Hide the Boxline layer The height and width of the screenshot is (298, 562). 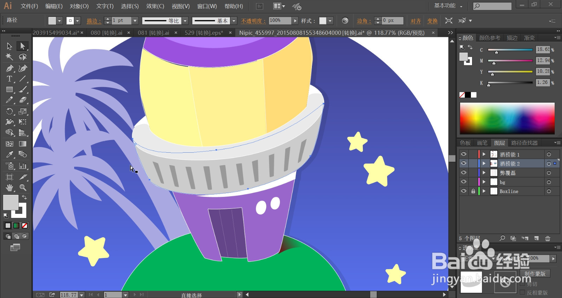click(x=464, y=191)
